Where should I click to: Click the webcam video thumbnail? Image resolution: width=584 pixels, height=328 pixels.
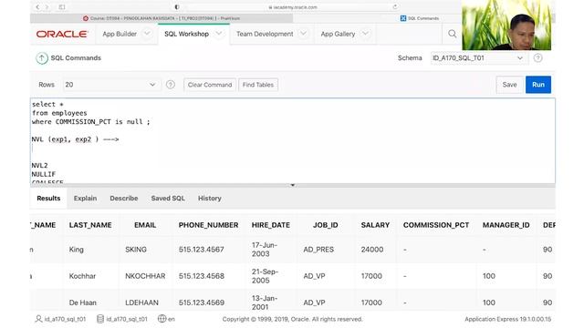506,25
